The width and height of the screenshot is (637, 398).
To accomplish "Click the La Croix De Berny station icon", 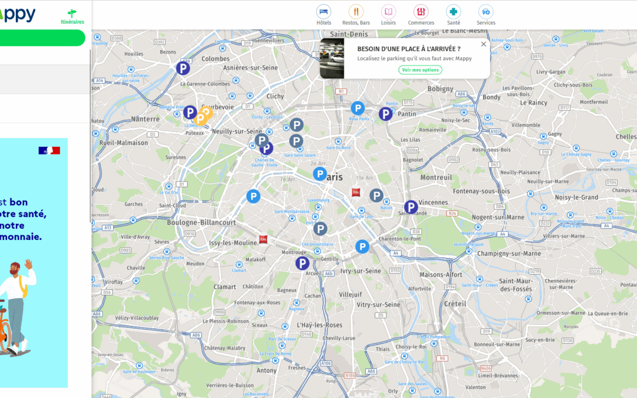I will click(x=275, y=360).
